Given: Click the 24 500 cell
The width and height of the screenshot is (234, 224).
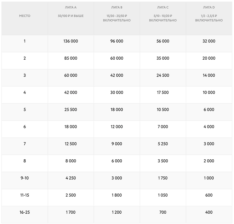Looking at the screenshot, I should pyautogui.click(x=163, y=76).
